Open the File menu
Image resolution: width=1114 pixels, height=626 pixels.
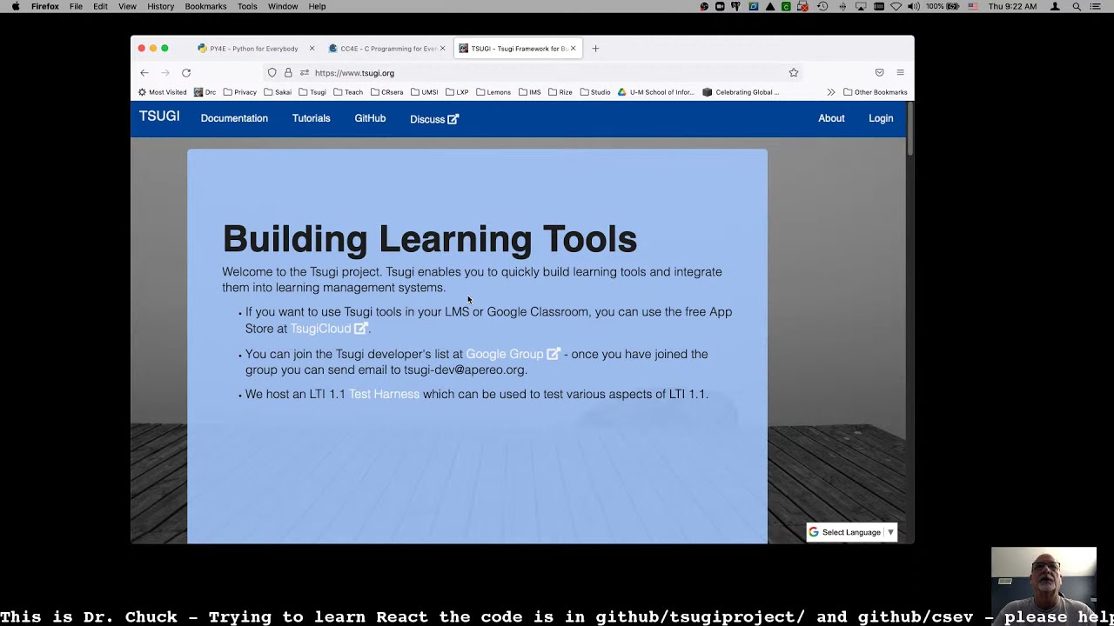click(77, 6)
